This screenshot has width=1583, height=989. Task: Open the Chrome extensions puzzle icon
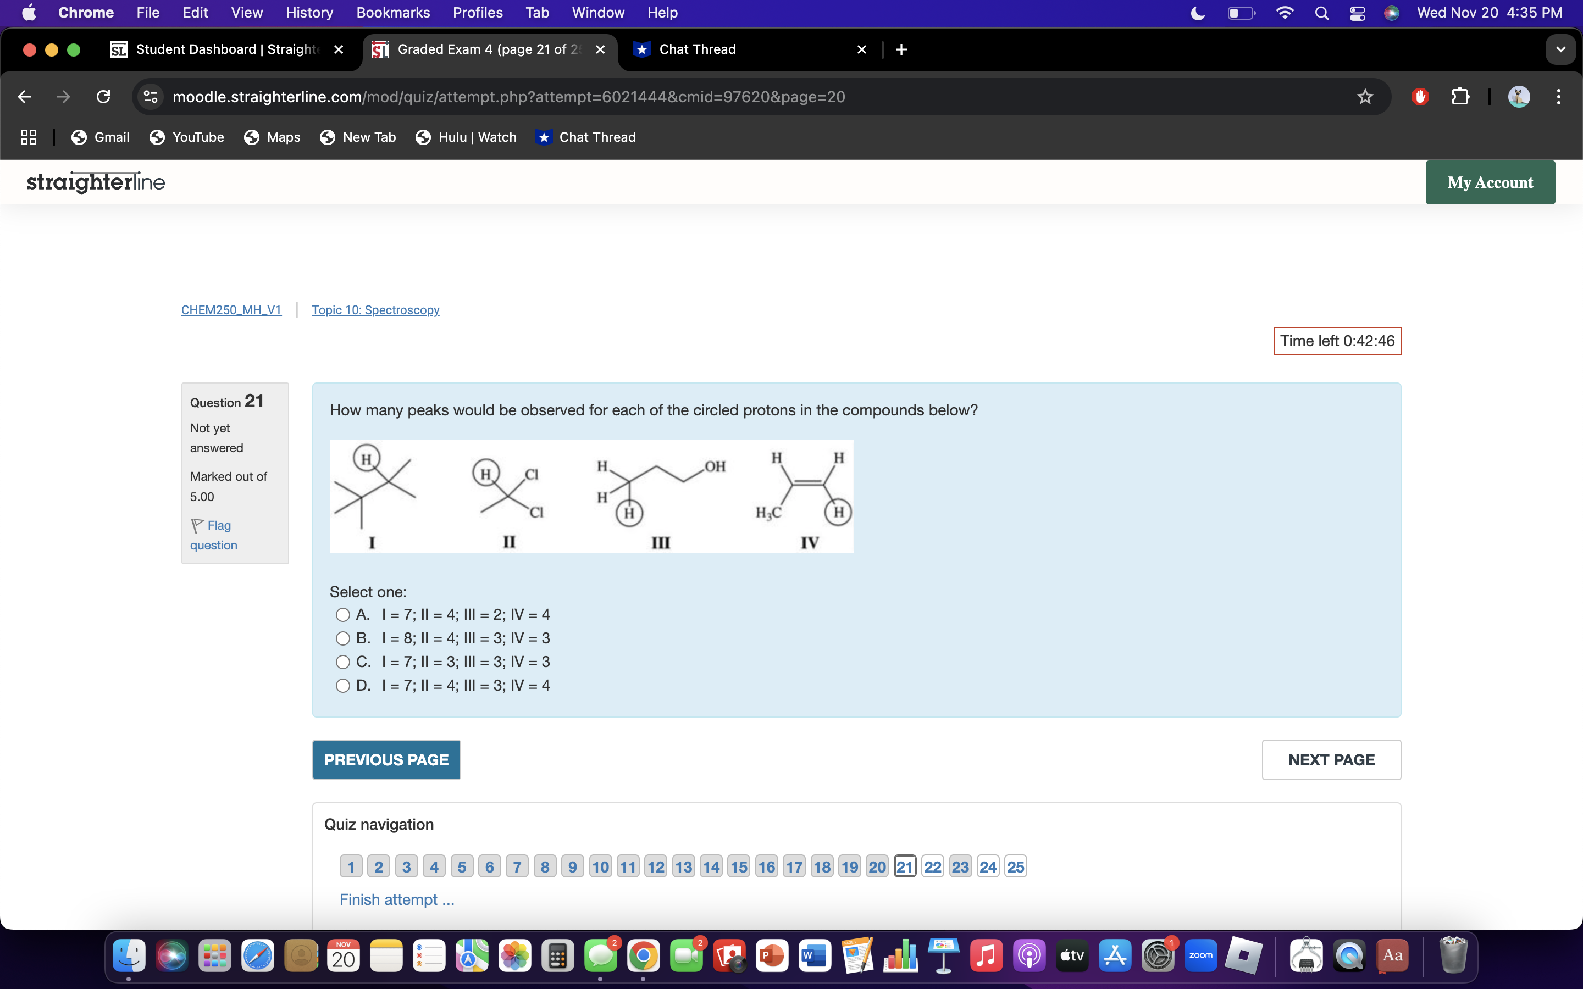tap(1460, 96)
